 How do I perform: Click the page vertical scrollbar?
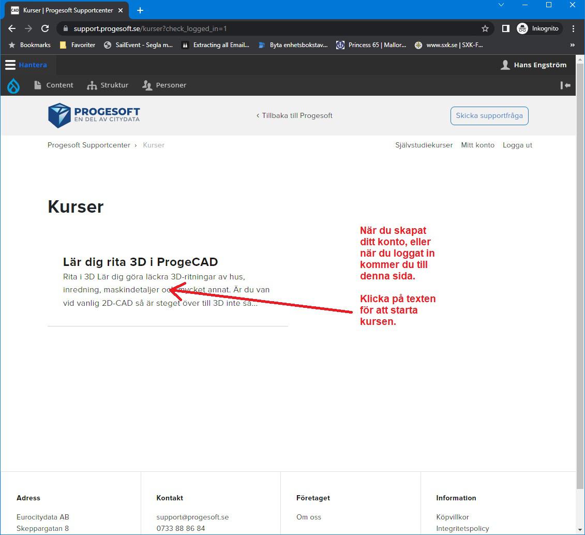pos(580,276)
